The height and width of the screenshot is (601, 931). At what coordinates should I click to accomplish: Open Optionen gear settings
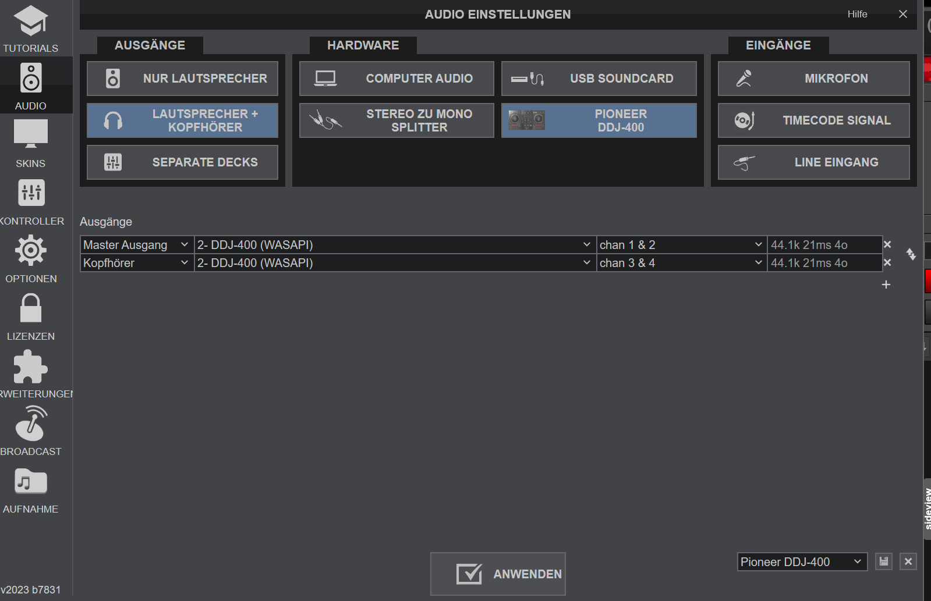point(30,258)
